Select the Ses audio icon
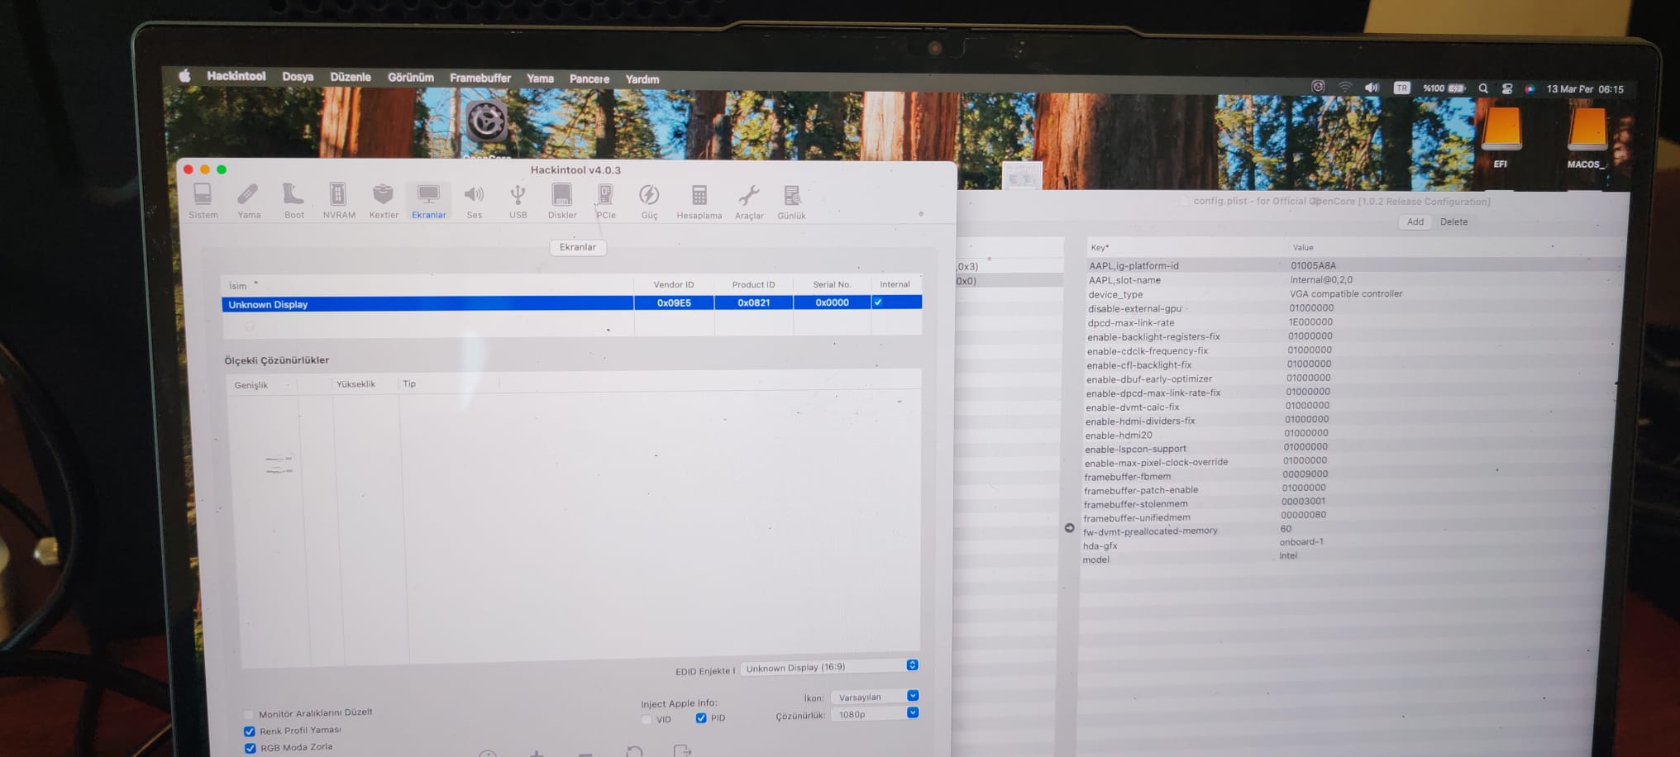 pos(474,200)
